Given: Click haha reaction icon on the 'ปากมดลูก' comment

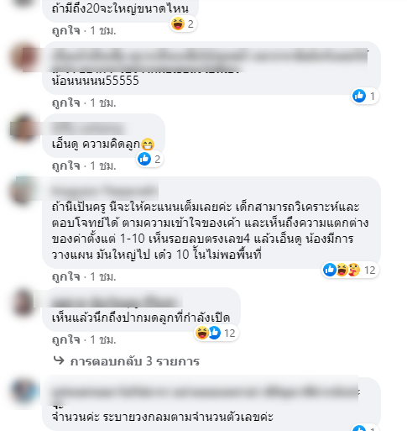Looking at the screenshot, I should (x=201, y=333).
